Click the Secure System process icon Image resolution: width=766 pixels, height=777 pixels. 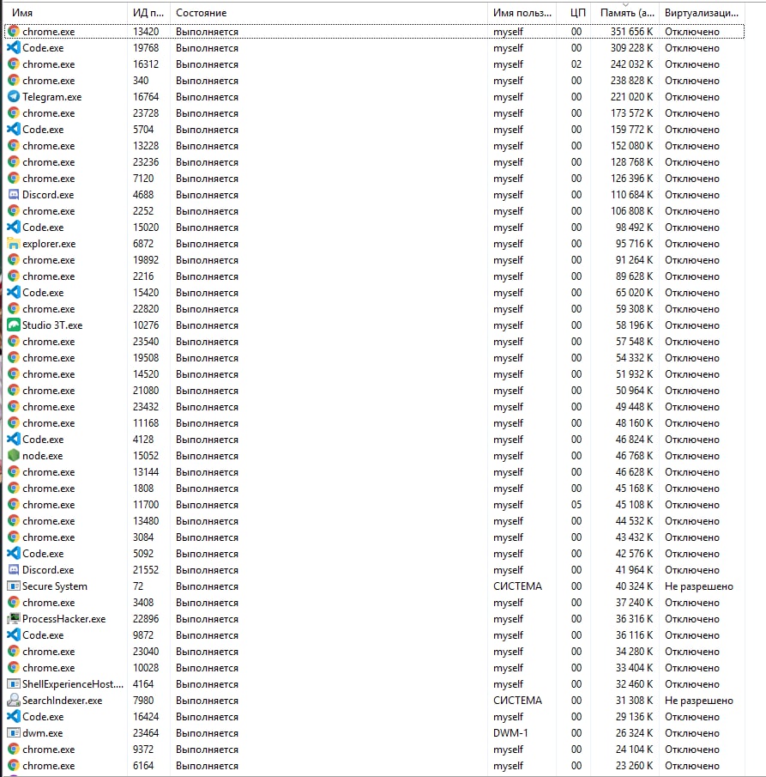(14, 586)
